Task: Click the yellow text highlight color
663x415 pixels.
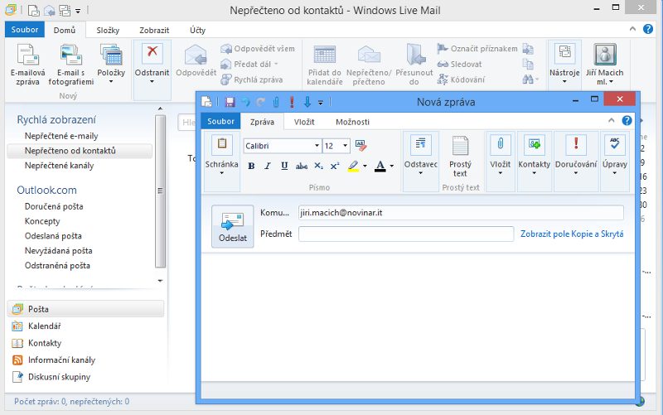Action: (354, 166)
